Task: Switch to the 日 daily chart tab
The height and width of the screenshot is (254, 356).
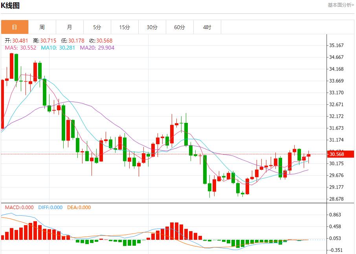Action: coord(15,27)
